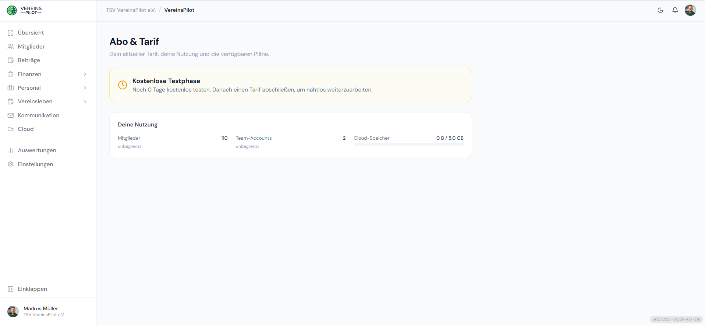Click the Einklappen panel collapse icon
This screenshot has height=325, width=705.
[x=11, y=289]
